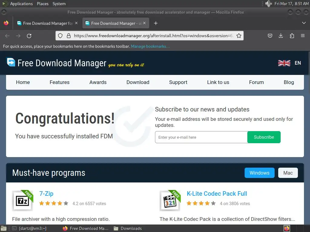
Task: Click the padlock site security icon
Action: coord(69,36)
